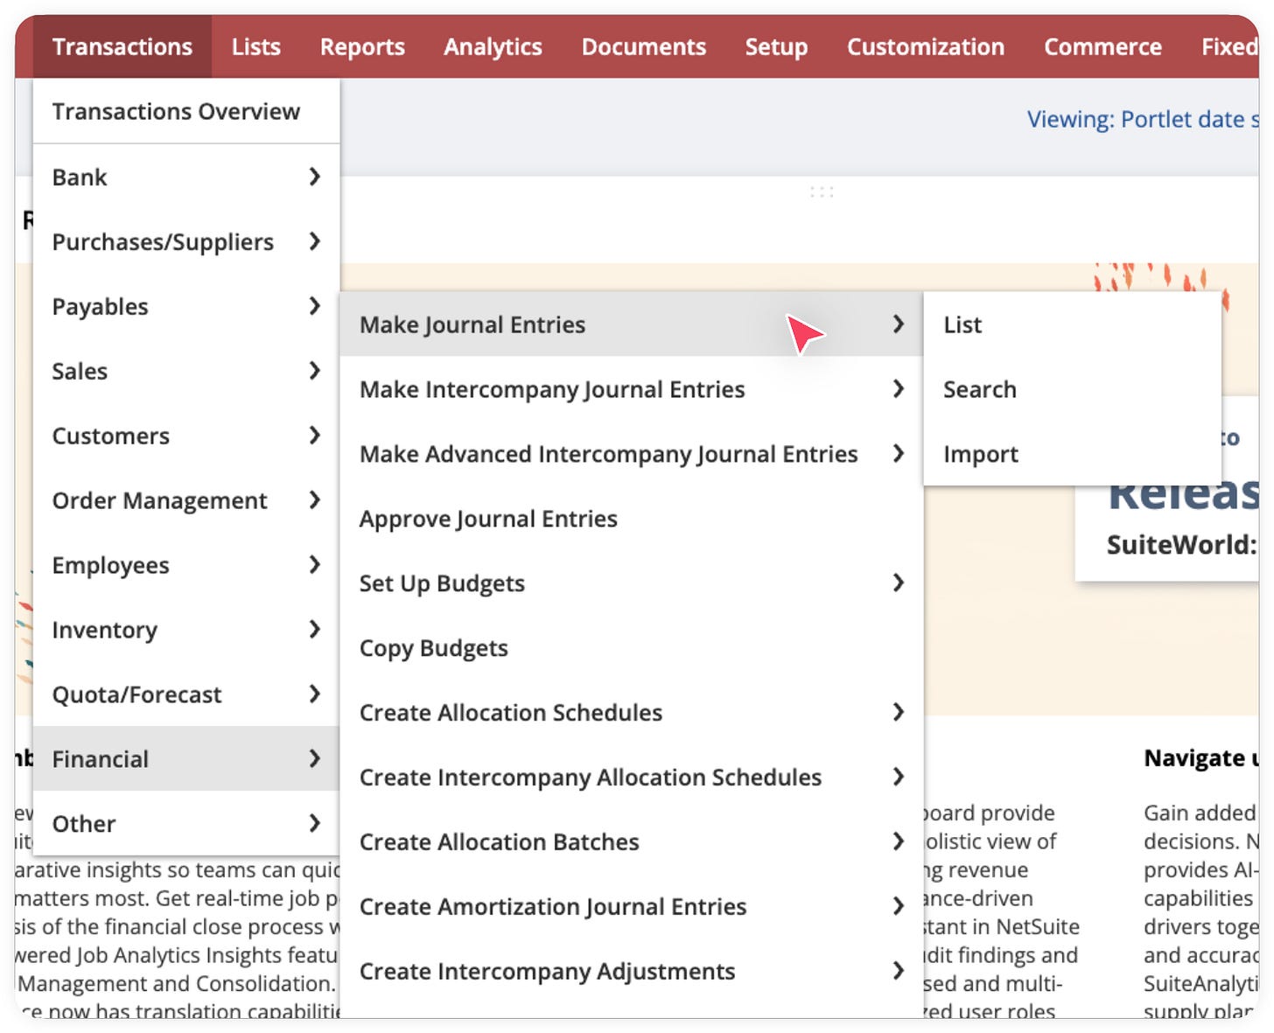Open the Setup menu

(776, 46)
